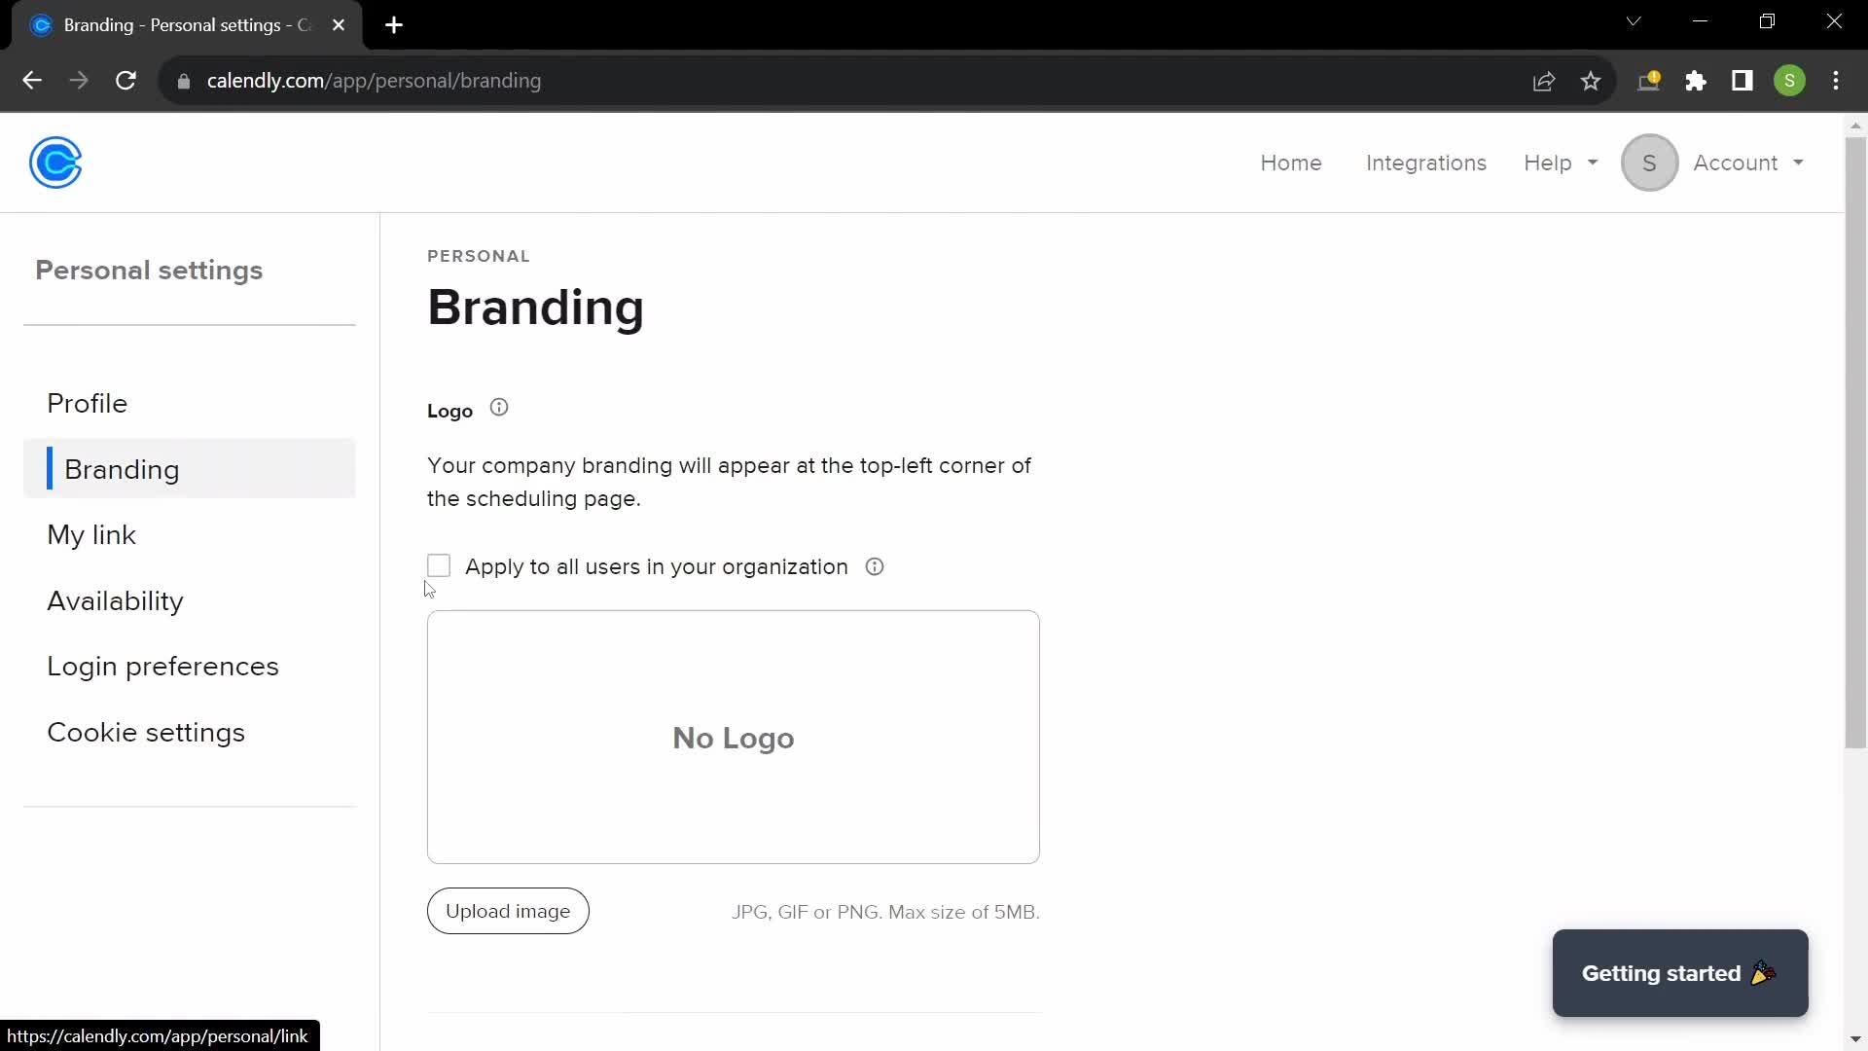This screenshot has width=1868, height=1051.
Task: Click the Login preferences menu item
Action: point(162,666)
